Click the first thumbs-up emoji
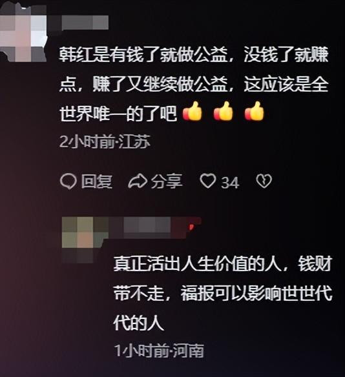The width and height of the screenshot is (345, 377). click(x=193, y=111)
